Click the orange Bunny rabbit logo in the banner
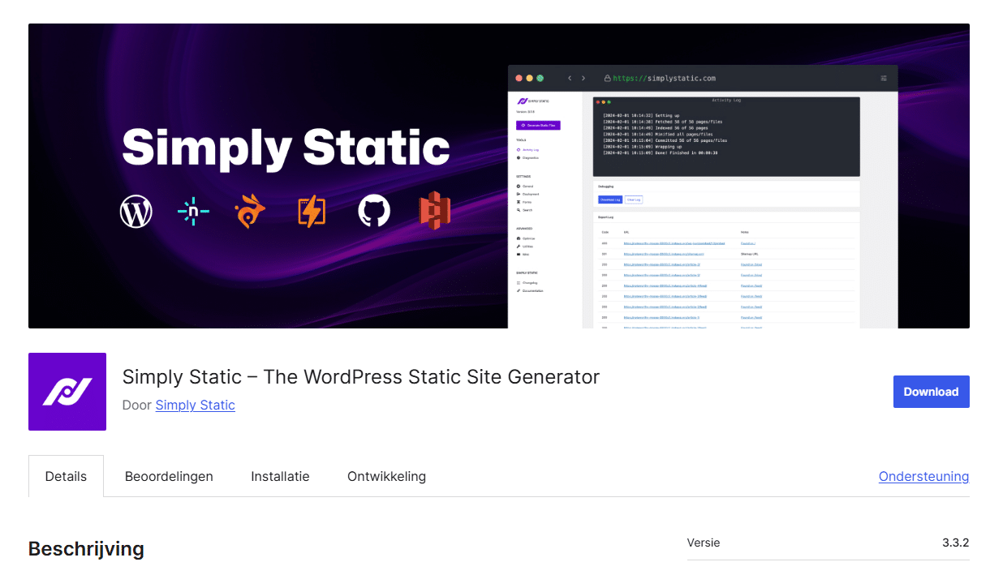990x562 pixels. point(250,212)
